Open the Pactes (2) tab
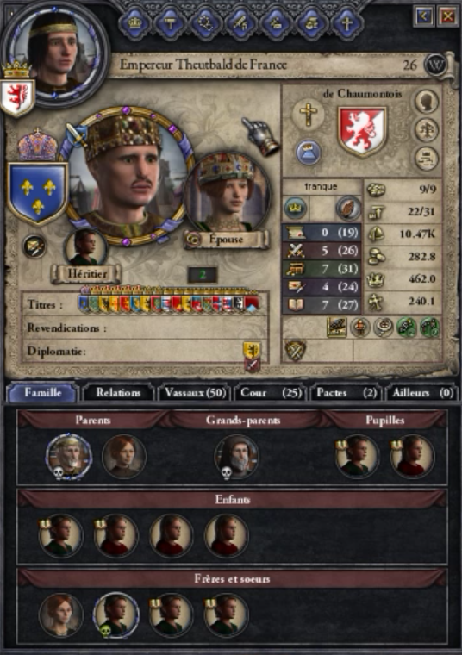The height and width of the screenshot is (655, 462). [346, 393]
